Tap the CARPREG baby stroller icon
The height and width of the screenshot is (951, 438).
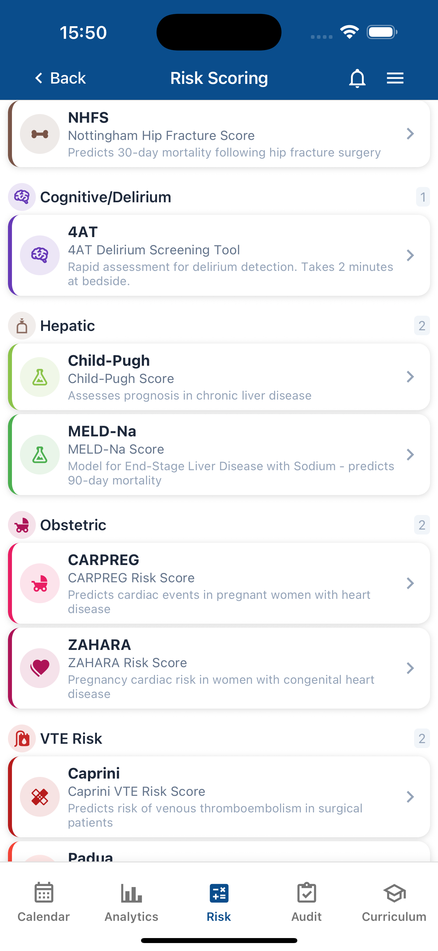coord(40,583)
